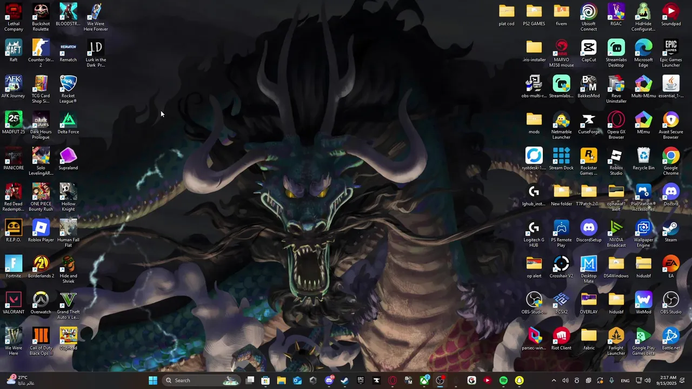This screenshot has height=389, width=692.
Task: Select the Ubisoft Connect desktop icon
Action: [x=589, y=17]
